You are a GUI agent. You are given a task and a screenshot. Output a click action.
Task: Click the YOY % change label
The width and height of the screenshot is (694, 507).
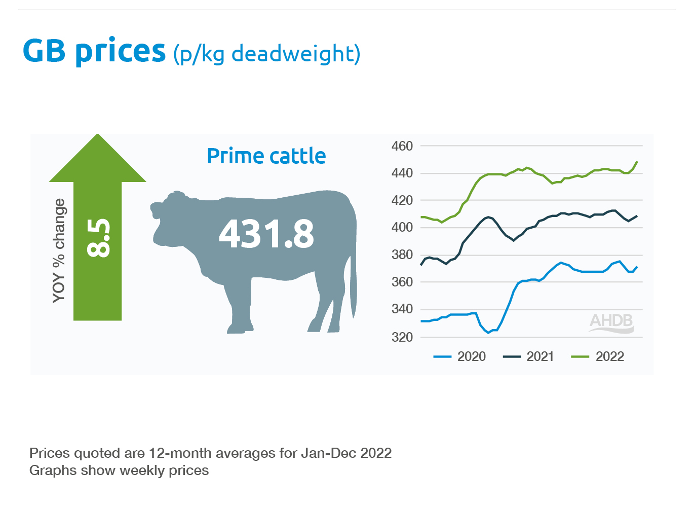(x=59, y=250)
